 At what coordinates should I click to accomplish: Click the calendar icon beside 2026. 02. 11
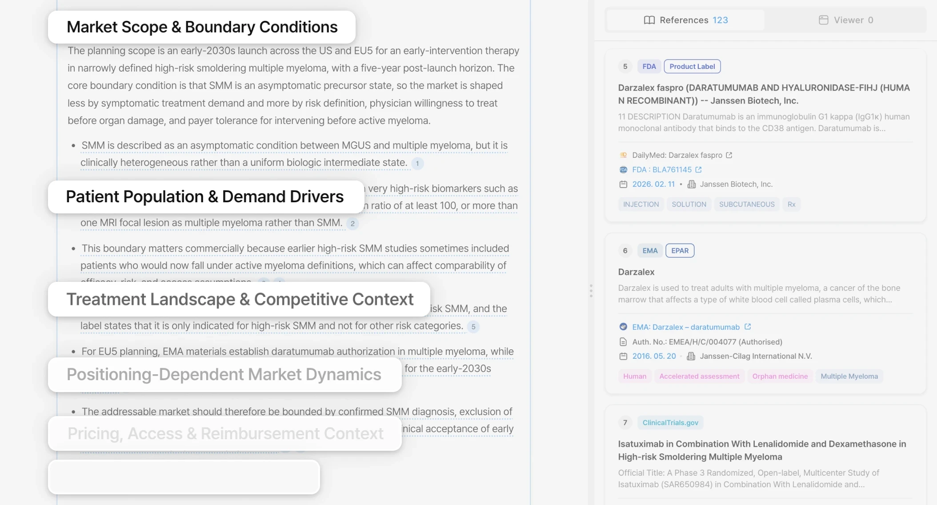pyautogui.click(x=623, y=184)
